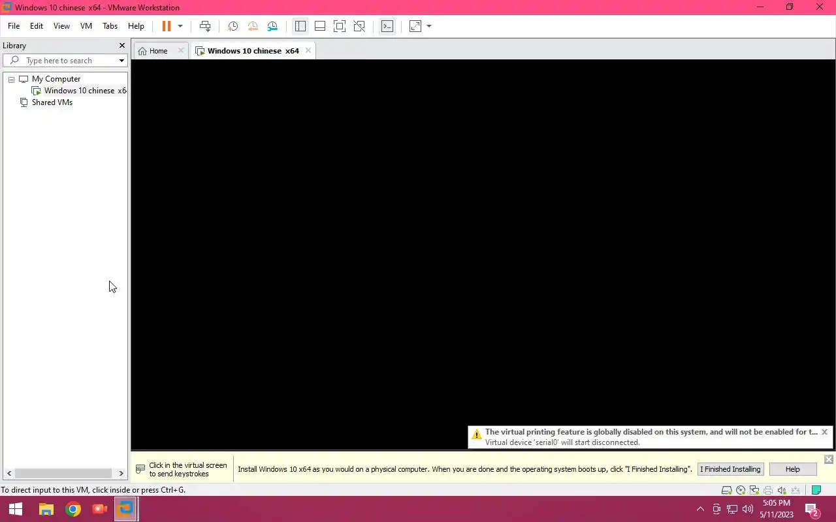The width and height of the screenshot is (836, 522).
Task: Select Shared VMs in the library
Action: pyautogui.click(x=52, y=102)
